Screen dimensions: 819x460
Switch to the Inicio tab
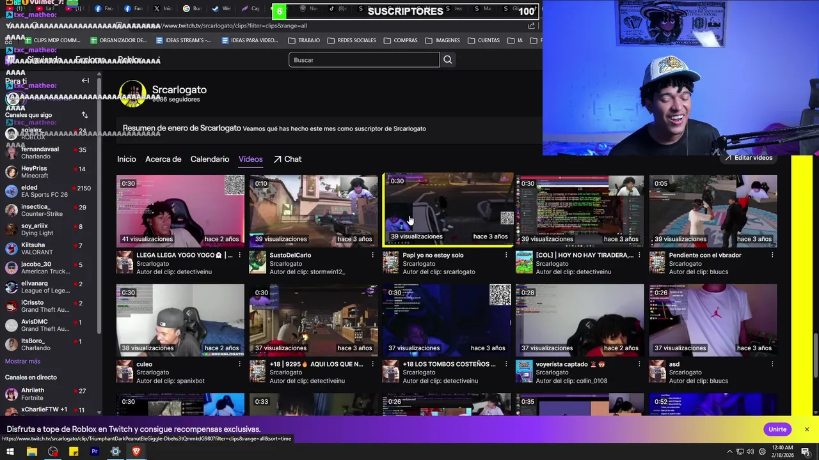click(127, 159)
